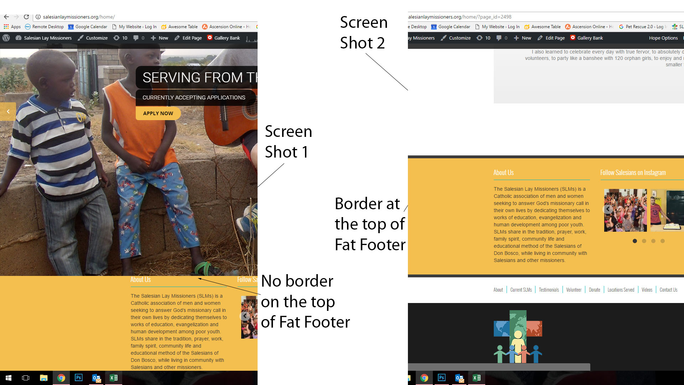
Task: Click the Testimonials footer link
Action: 549,290
